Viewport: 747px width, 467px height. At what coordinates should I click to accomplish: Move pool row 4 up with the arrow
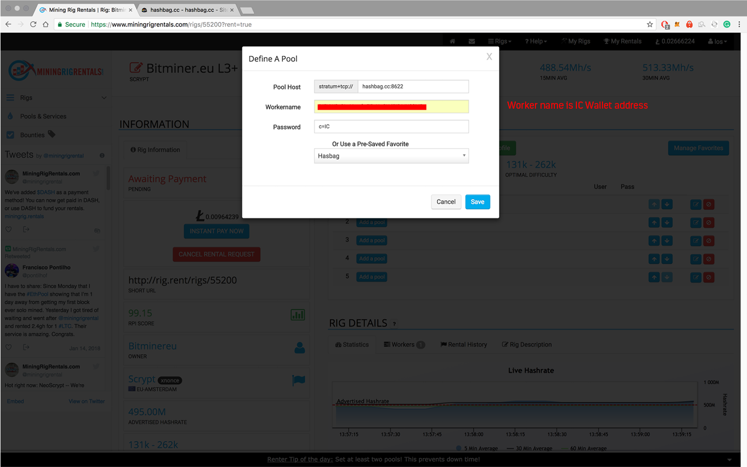click(654, 259)
